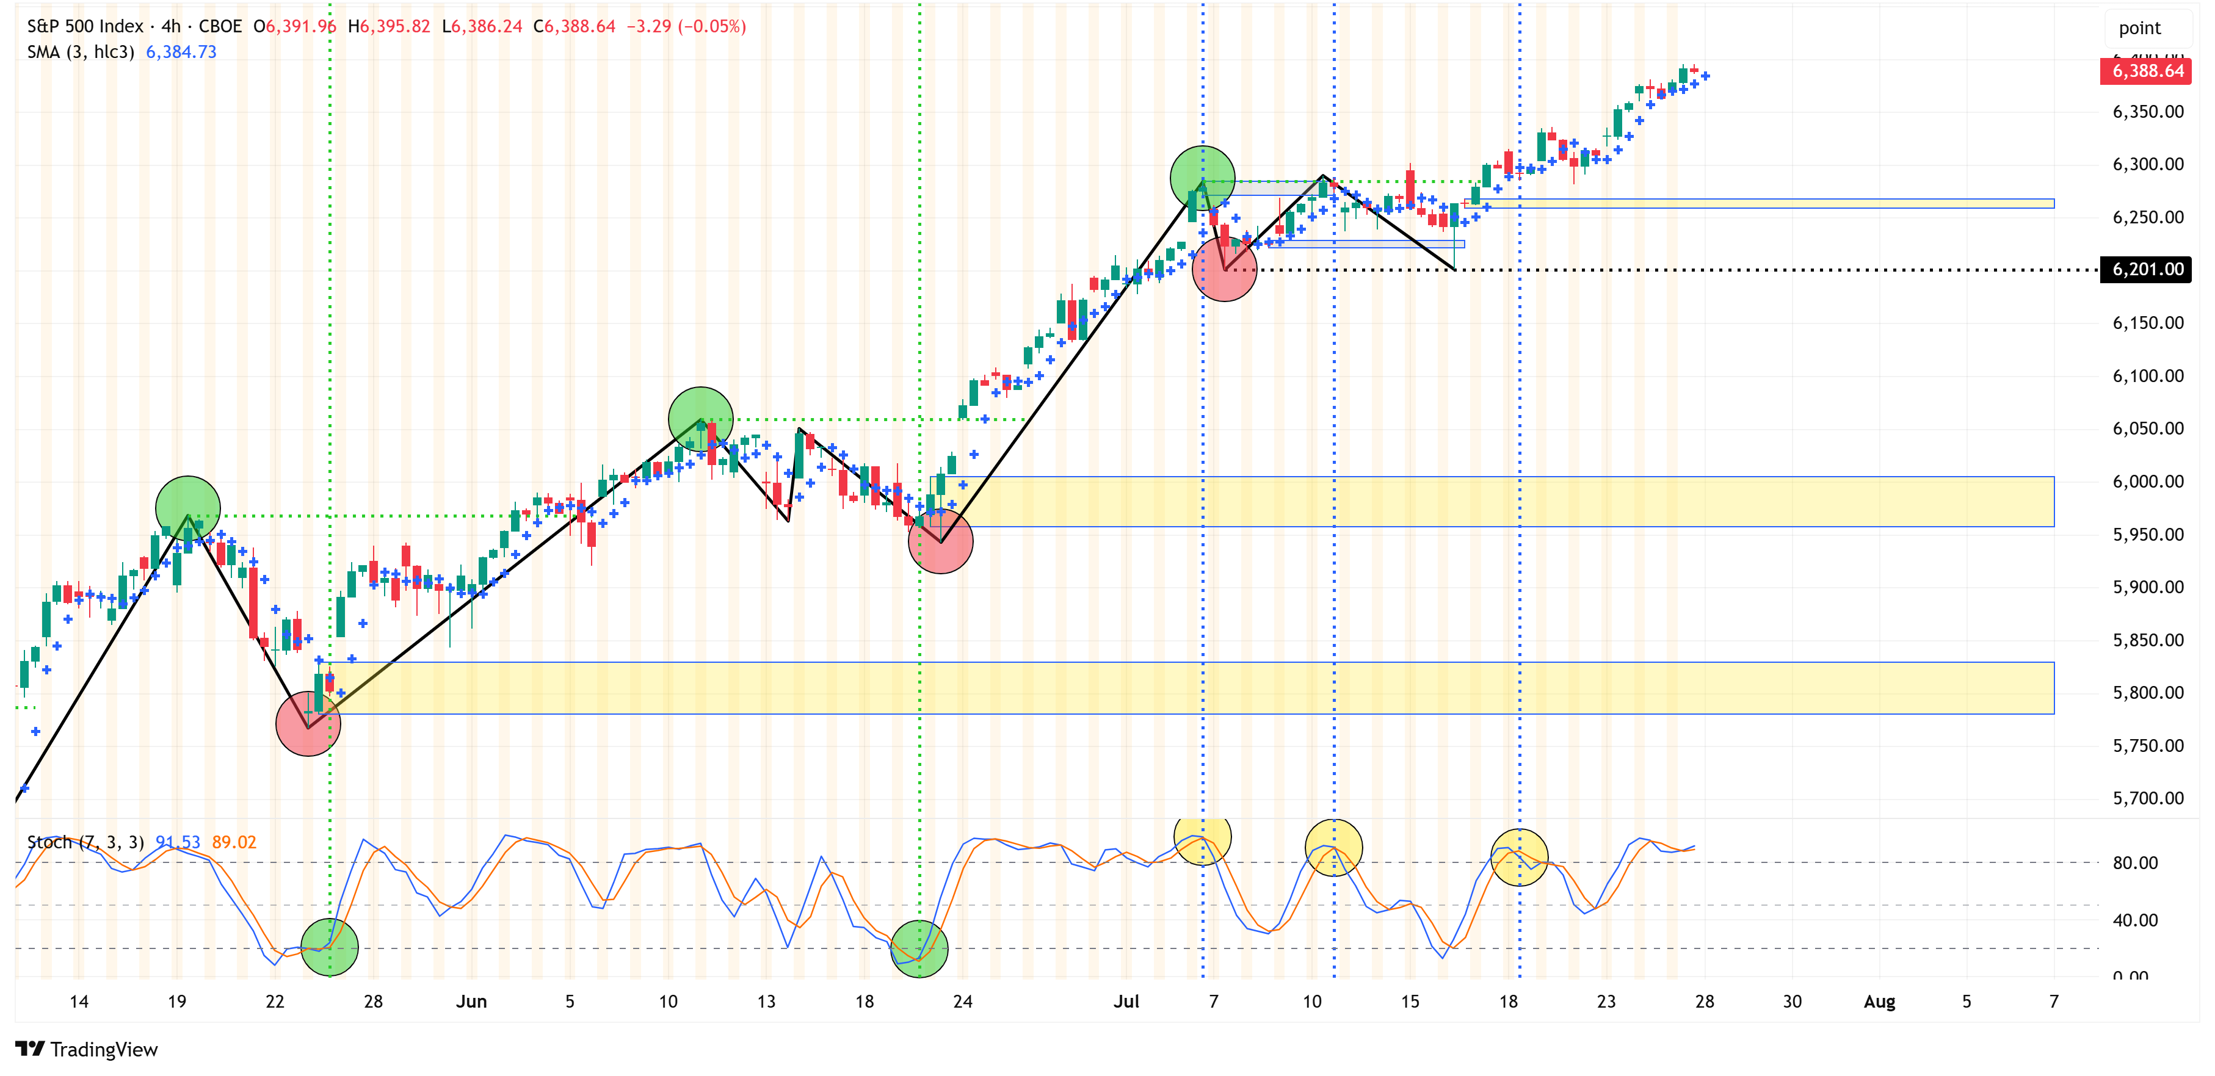Click the red circle at the May 23 low

point(308,724)
